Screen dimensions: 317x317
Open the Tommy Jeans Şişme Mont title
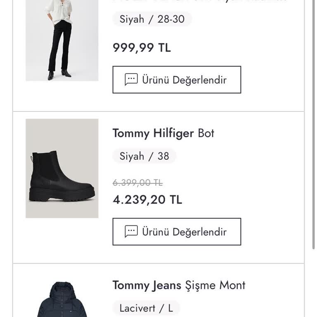click(179, 285)
